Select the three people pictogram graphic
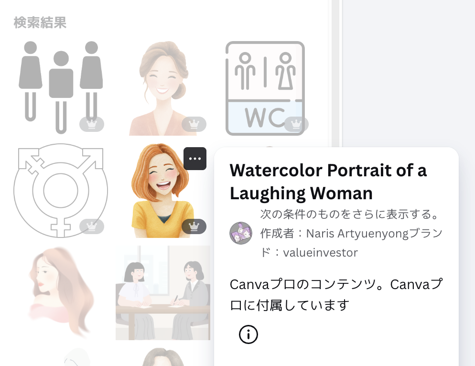The height and width of the screenshot is (366, 475). 60,86
